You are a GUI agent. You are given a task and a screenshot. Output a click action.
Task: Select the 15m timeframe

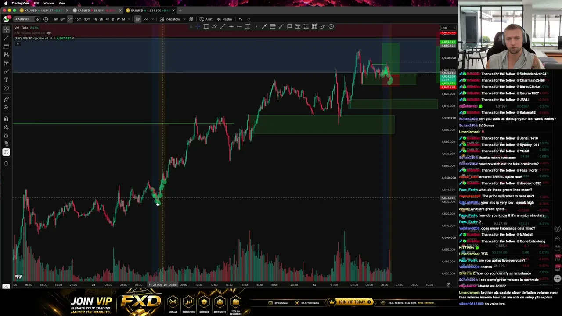pos(78,19)
